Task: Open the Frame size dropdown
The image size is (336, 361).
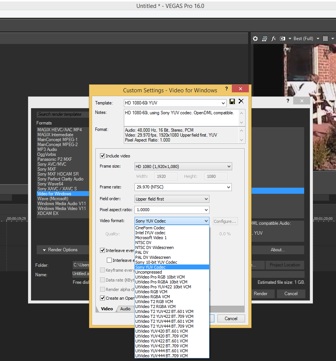Action: (x=183, y=166)
